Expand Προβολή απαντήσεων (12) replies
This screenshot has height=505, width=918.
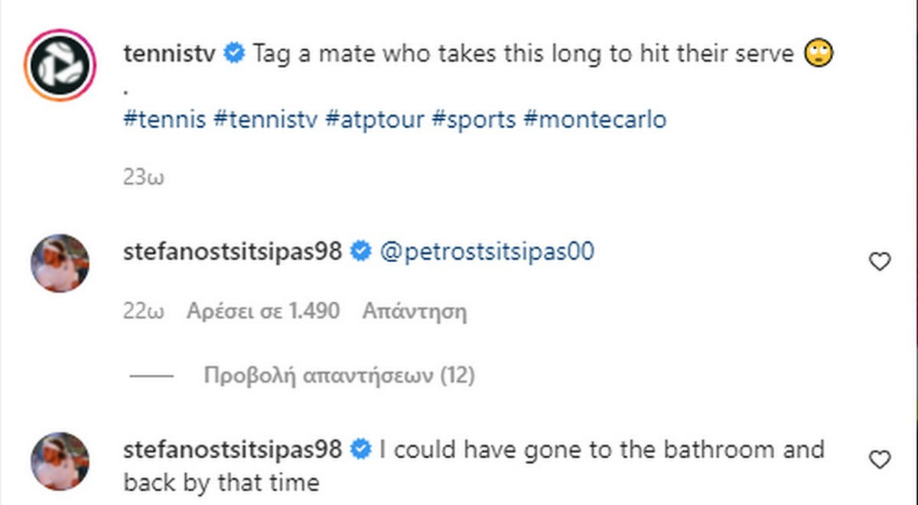pyautogui.click(x=338, y=376)
